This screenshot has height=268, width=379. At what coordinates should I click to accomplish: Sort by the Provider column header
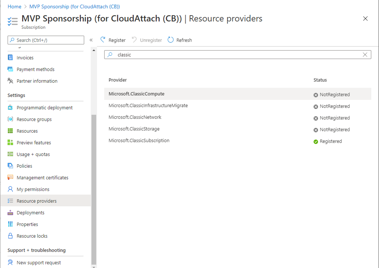click(118, 80)
